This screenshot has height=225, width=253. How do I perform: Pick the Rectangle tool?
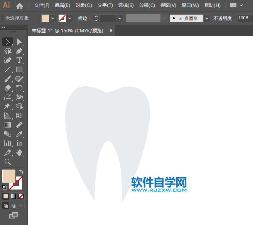(x=19, y=69)
